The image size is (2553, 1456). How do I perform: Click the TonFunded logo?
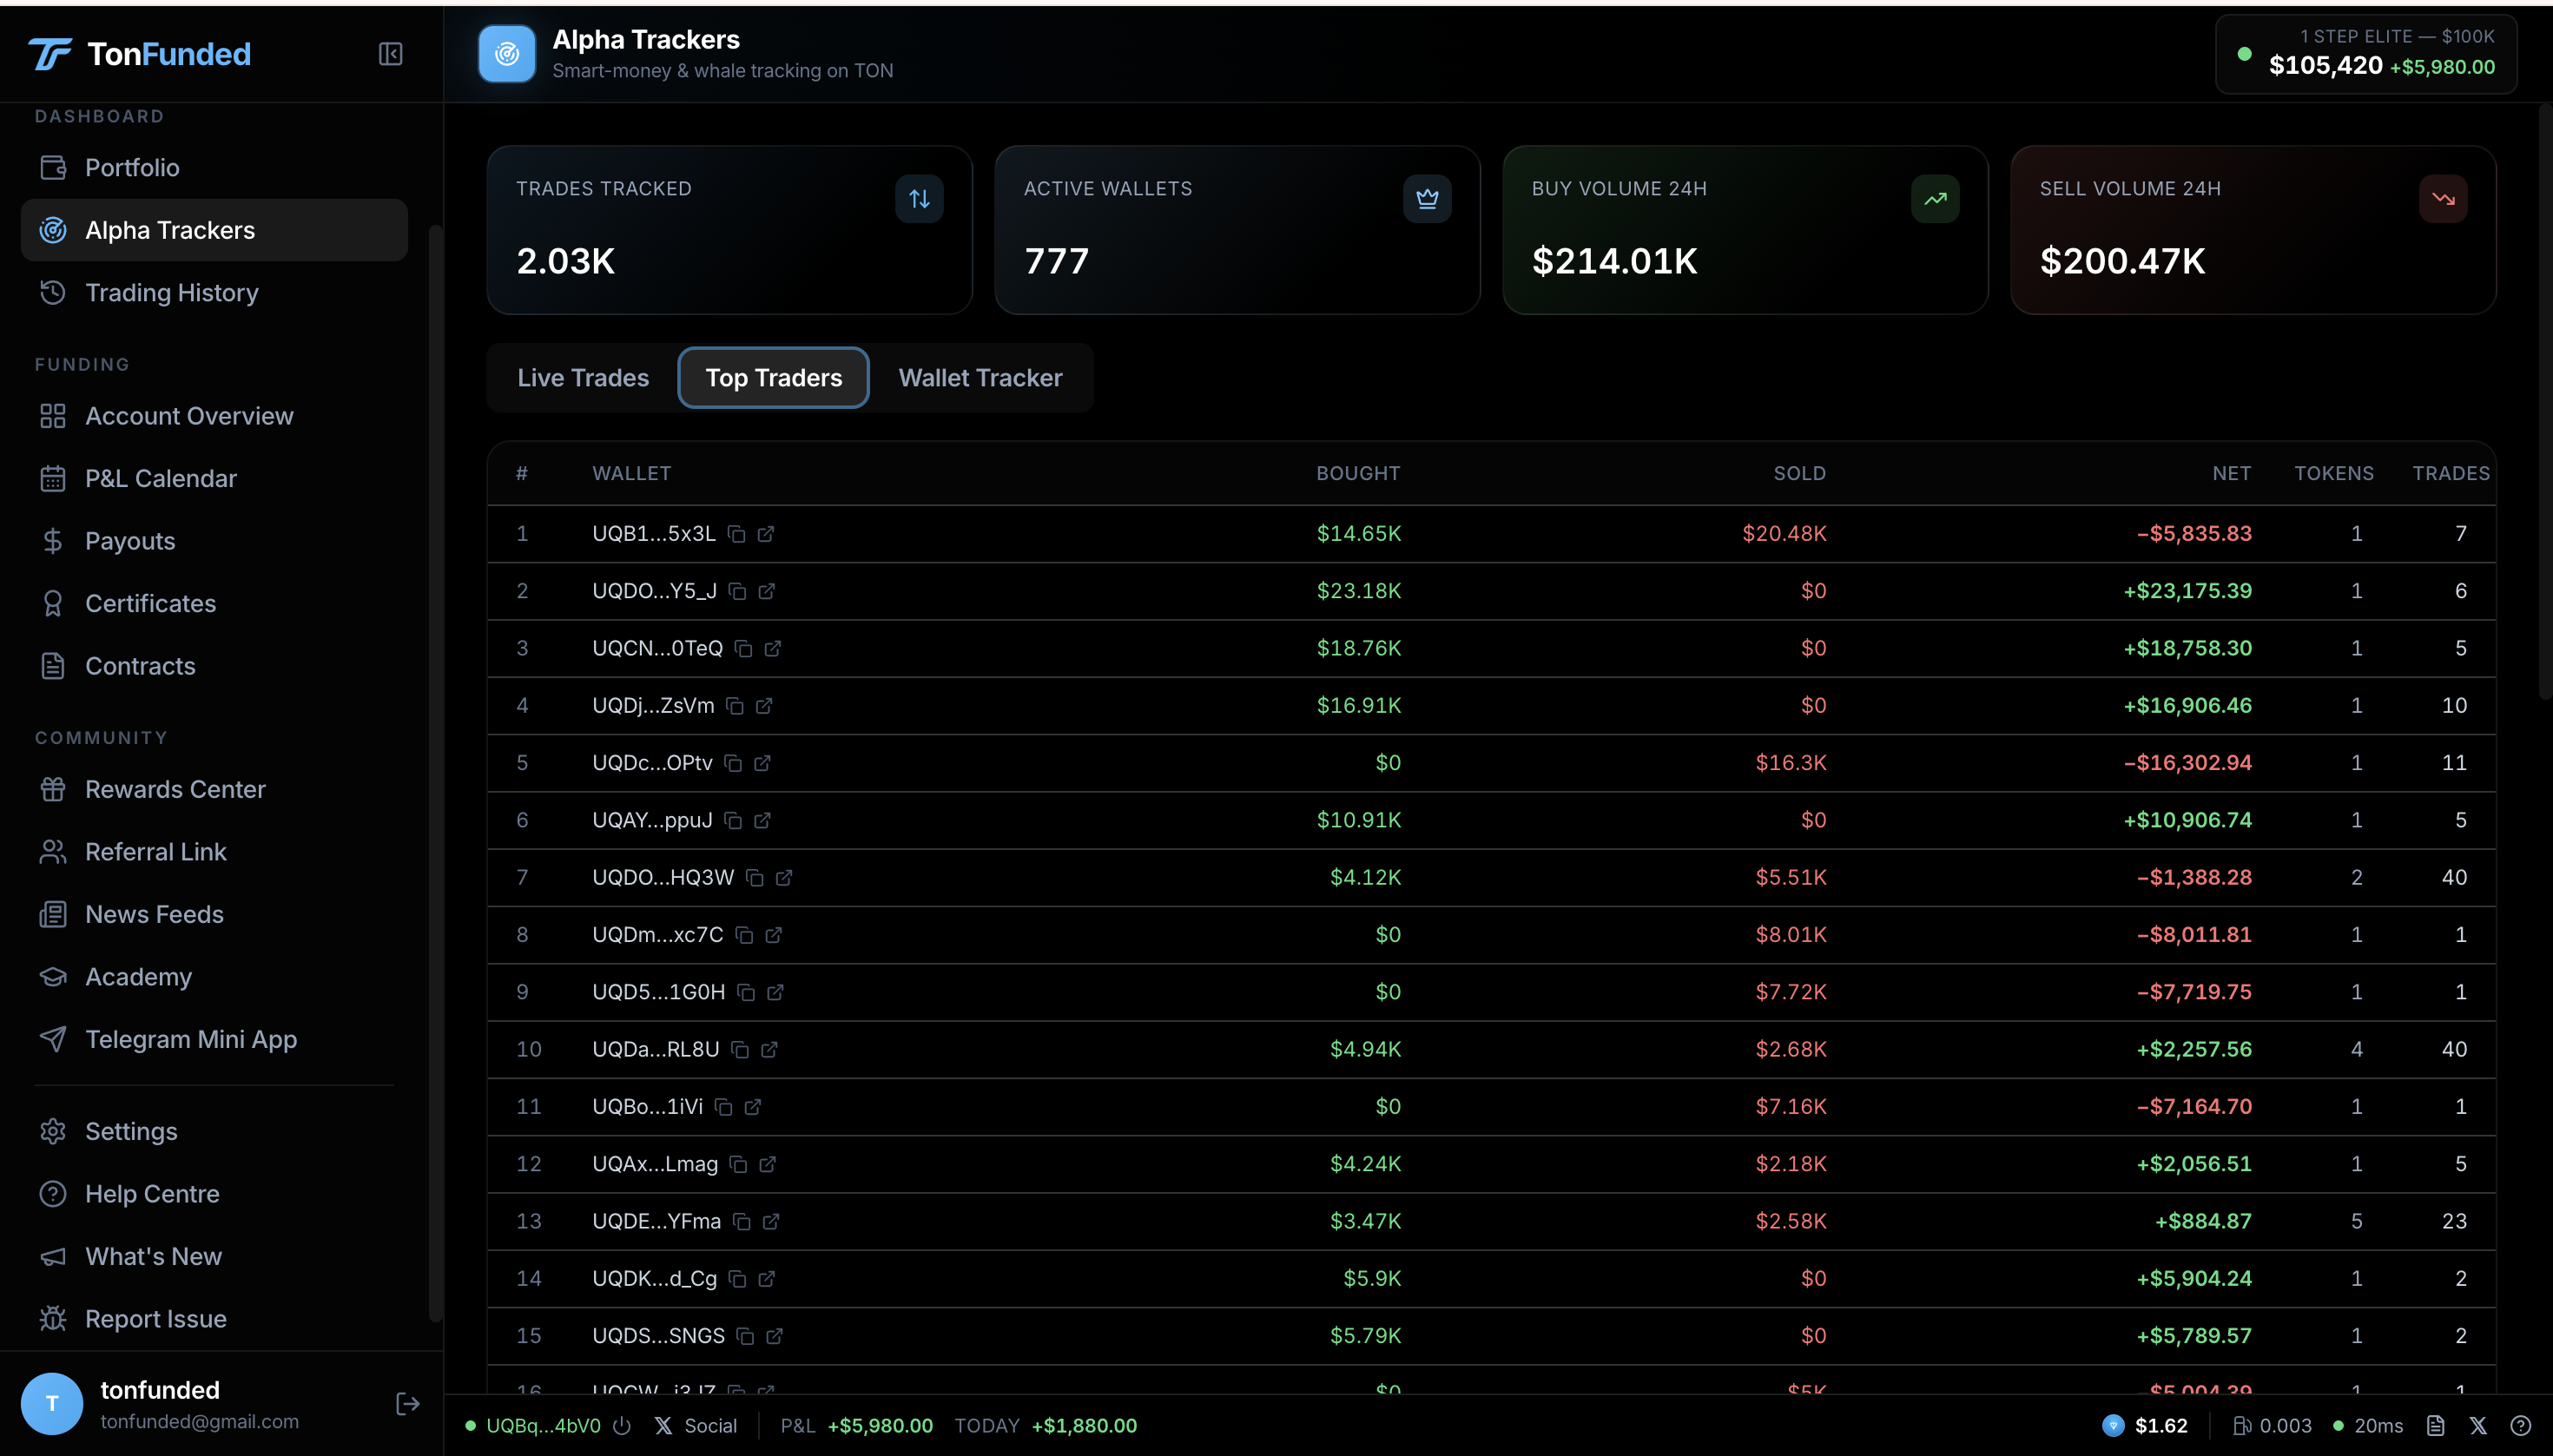[x=139, y=54]
